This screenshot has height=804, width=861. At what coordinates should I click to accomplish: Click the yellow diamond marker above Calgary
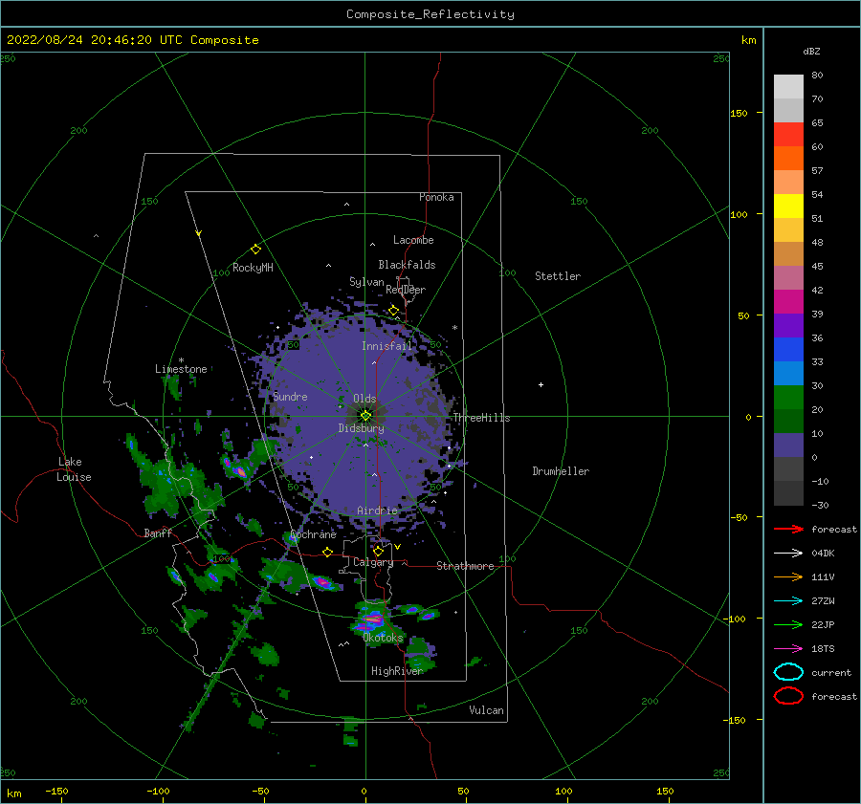tap(378, 551)
